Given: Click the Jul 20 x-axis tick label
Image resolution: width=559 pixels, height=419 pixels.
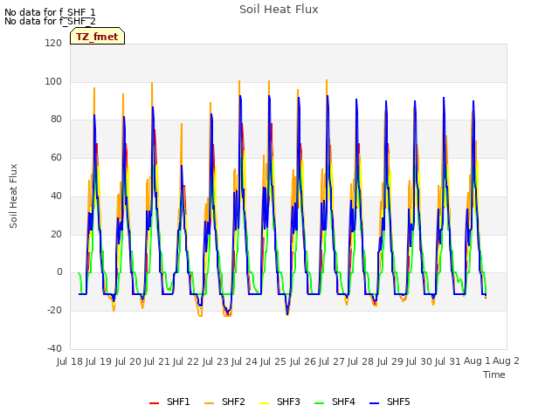Looking at the screenshot, I should pos(128,361).
